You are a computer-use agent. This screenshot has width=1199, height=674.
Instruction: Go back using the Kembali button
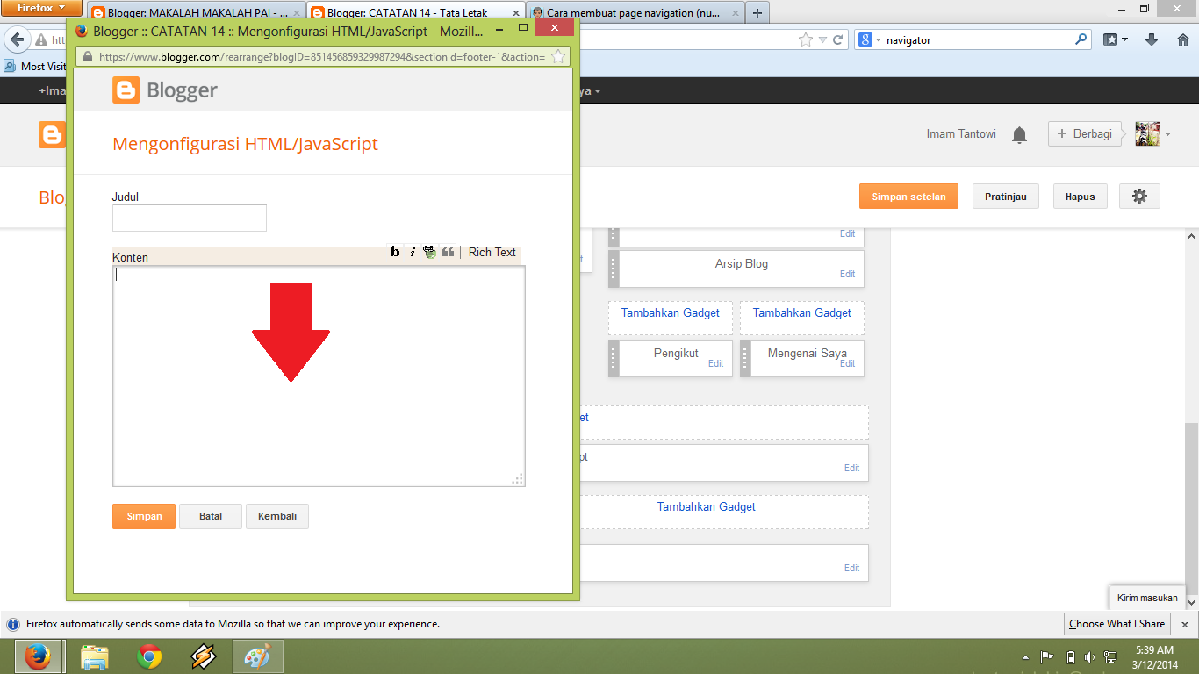(x=277, y=516)
